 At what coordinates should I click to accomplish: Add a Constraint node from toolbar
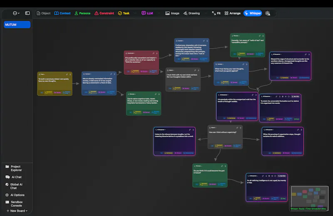[x=104, y=13]
